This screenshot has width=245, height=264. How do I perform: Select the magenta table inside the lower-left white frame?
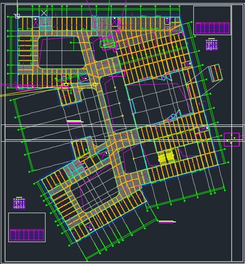click(27, 235)
